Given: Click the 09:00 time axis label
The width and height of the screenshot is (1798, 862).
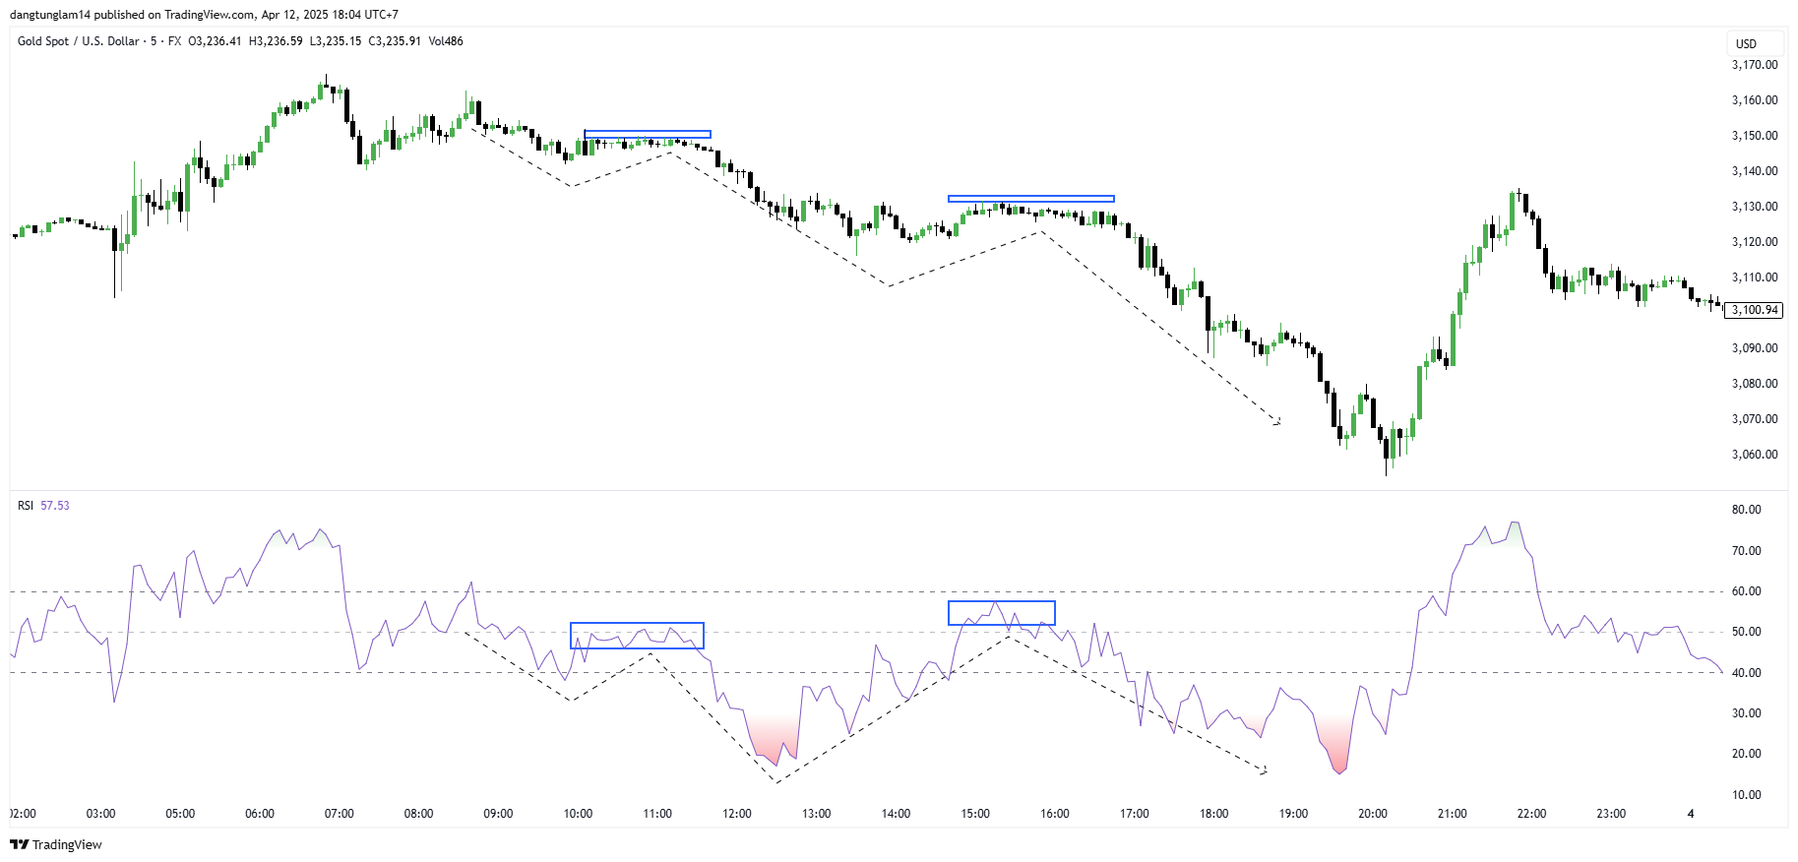Looking at the screenshot, I should pyautogui.click(x=498, y=814).
